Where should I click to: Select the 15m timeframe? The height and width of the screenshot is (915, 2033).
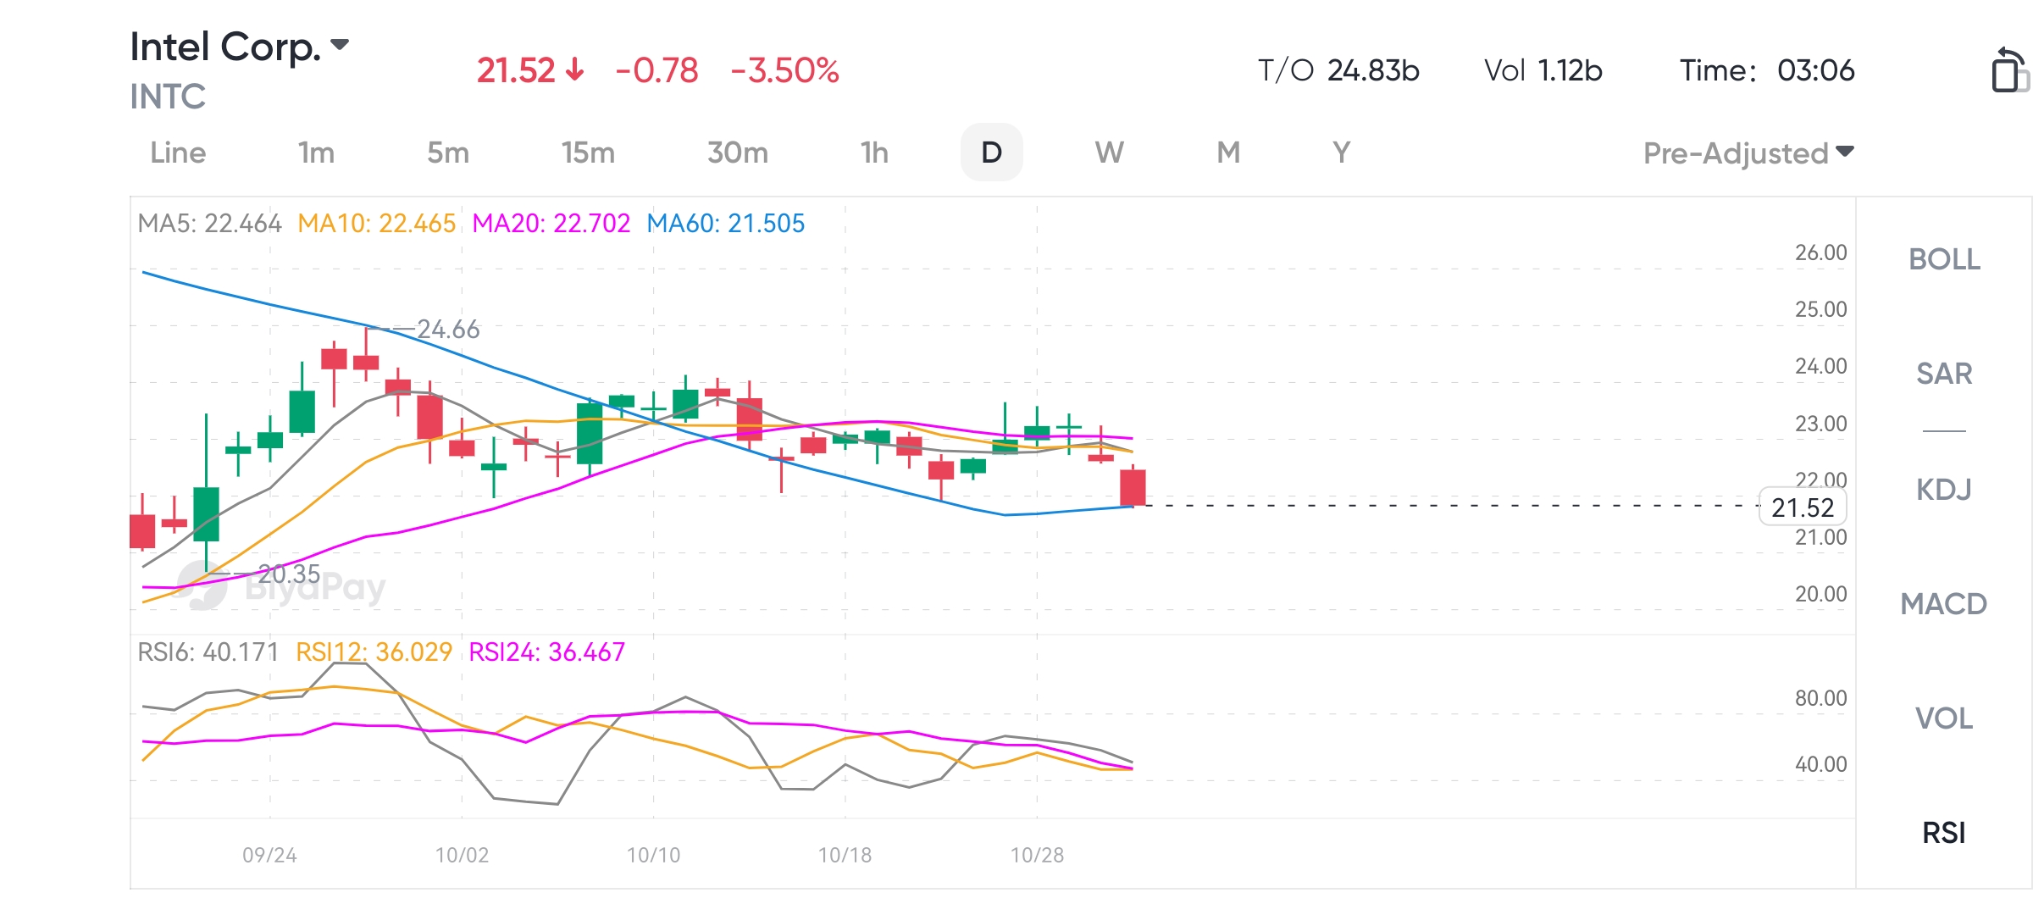pos(588,153)
